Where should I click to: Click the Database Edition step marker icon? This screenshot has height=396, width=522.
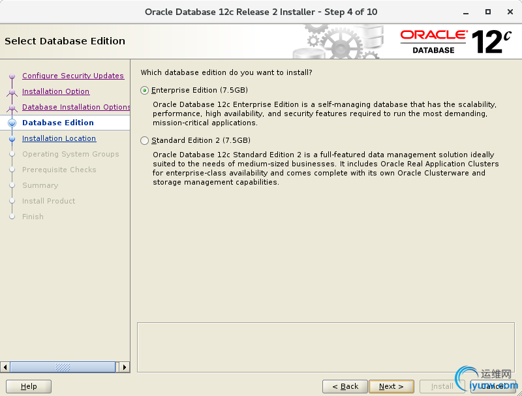pos(12,123)
